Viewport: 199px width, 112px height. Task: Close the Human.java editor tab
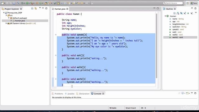point(67,9)
